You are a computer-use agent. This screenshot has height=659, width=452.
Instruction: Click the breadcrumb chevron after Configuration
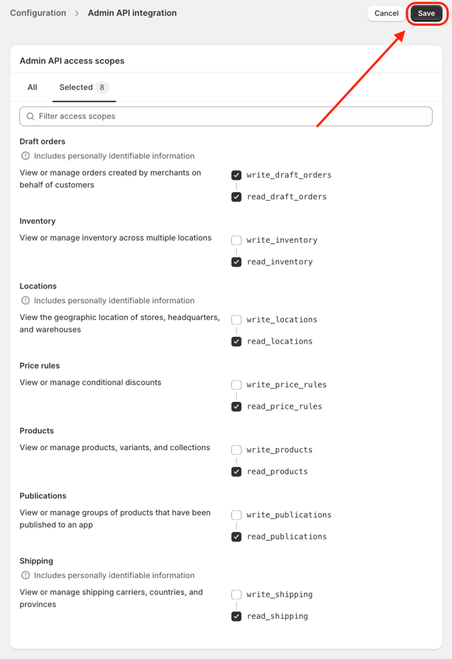click(77, 13)
